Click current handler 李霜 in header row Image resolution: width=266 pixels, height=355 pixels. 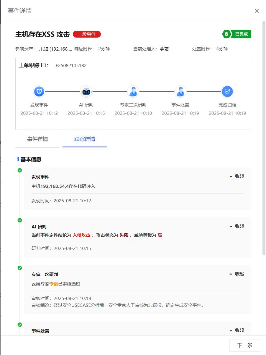(x=164, y=49)
